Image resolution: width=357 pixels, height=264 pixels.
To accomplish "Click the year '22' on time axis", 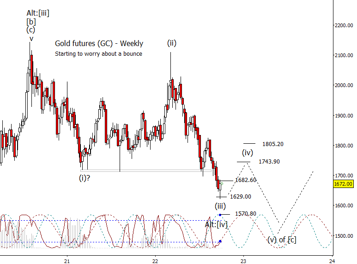I will point(155,261).
